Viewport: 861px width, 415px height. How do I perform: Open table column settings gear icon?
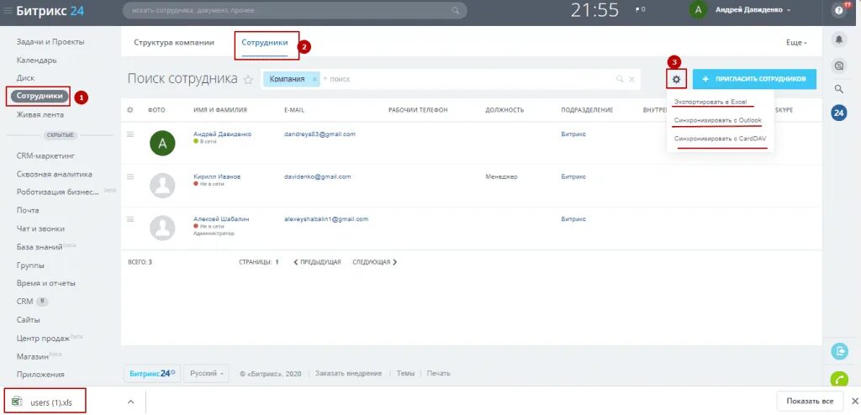[130, 110]
